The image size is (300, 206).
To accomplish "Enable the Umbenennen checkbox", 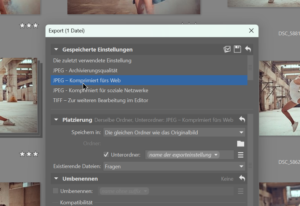I will click(56, 191).
